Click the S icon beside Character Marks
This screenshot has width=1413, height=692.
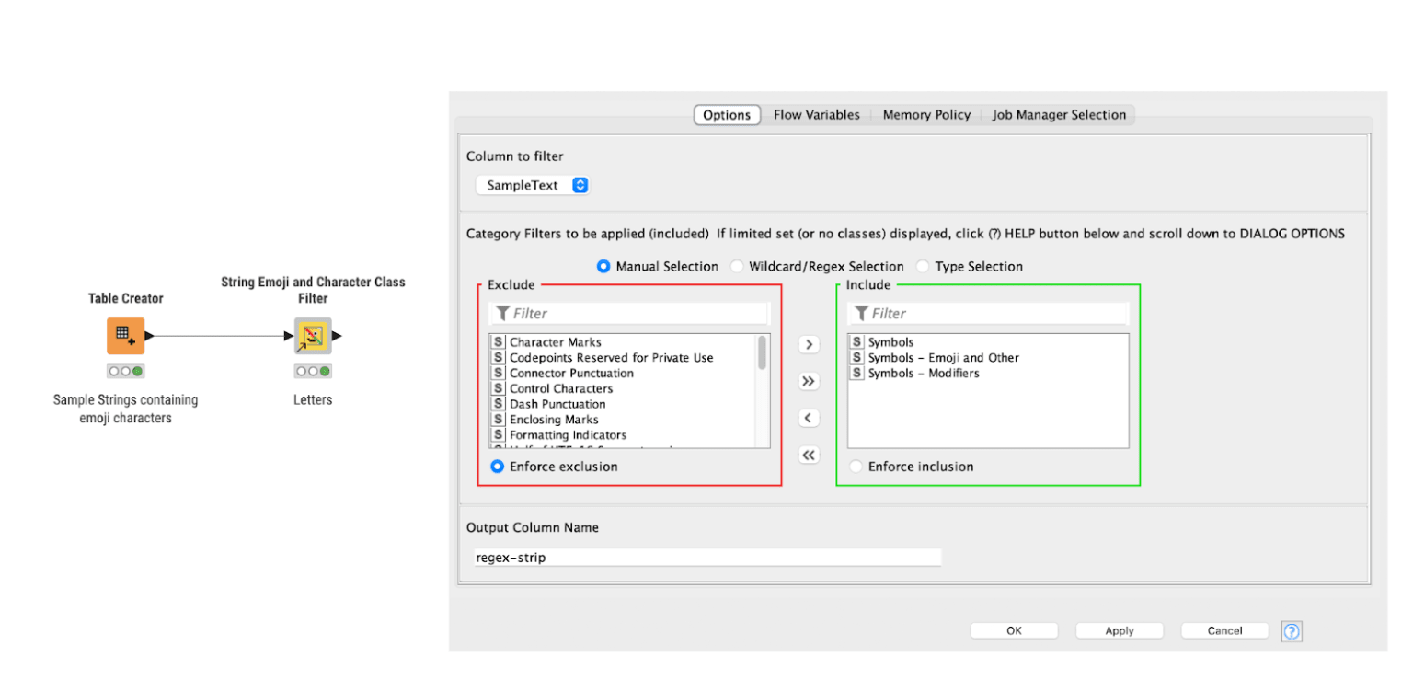pos(499,342)
